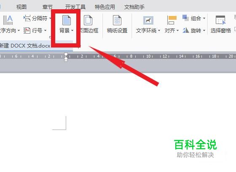Click the 组合 group objects icon
The height and width of the screenshot is (172, 236).
pyautogui.click(x=185, y=18)
